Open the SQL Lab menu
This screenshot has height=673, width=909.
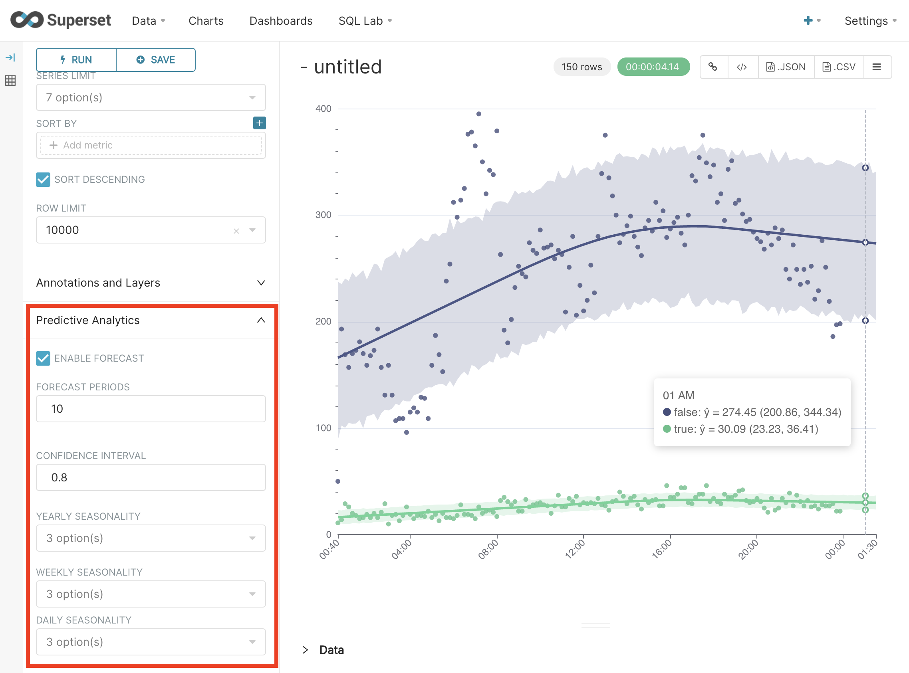[360, 20]
